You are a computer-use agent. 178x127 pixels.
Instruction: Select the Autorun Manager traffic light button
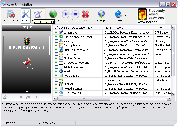coord(26,45)
